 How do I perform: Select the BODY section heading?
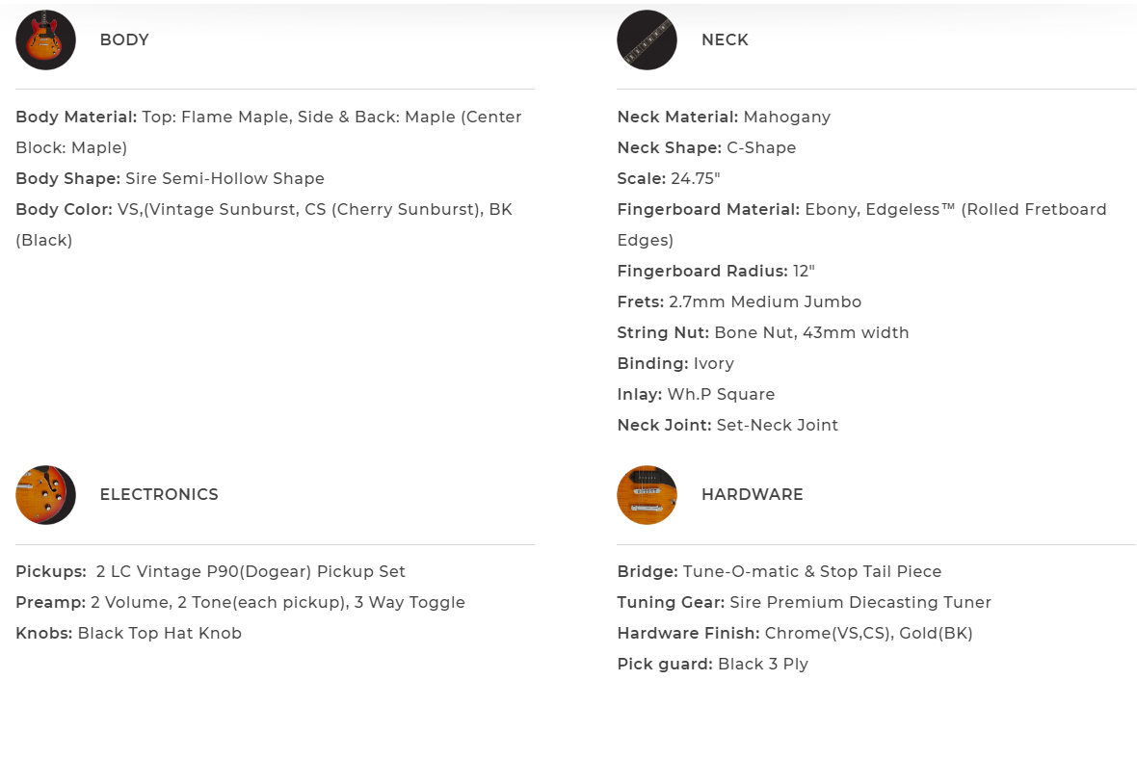coord(124,40)
